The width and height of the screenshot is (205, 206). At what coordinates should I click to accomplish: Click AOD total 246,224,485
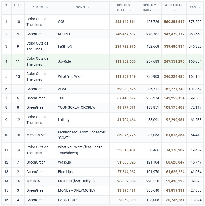[174, 76]
